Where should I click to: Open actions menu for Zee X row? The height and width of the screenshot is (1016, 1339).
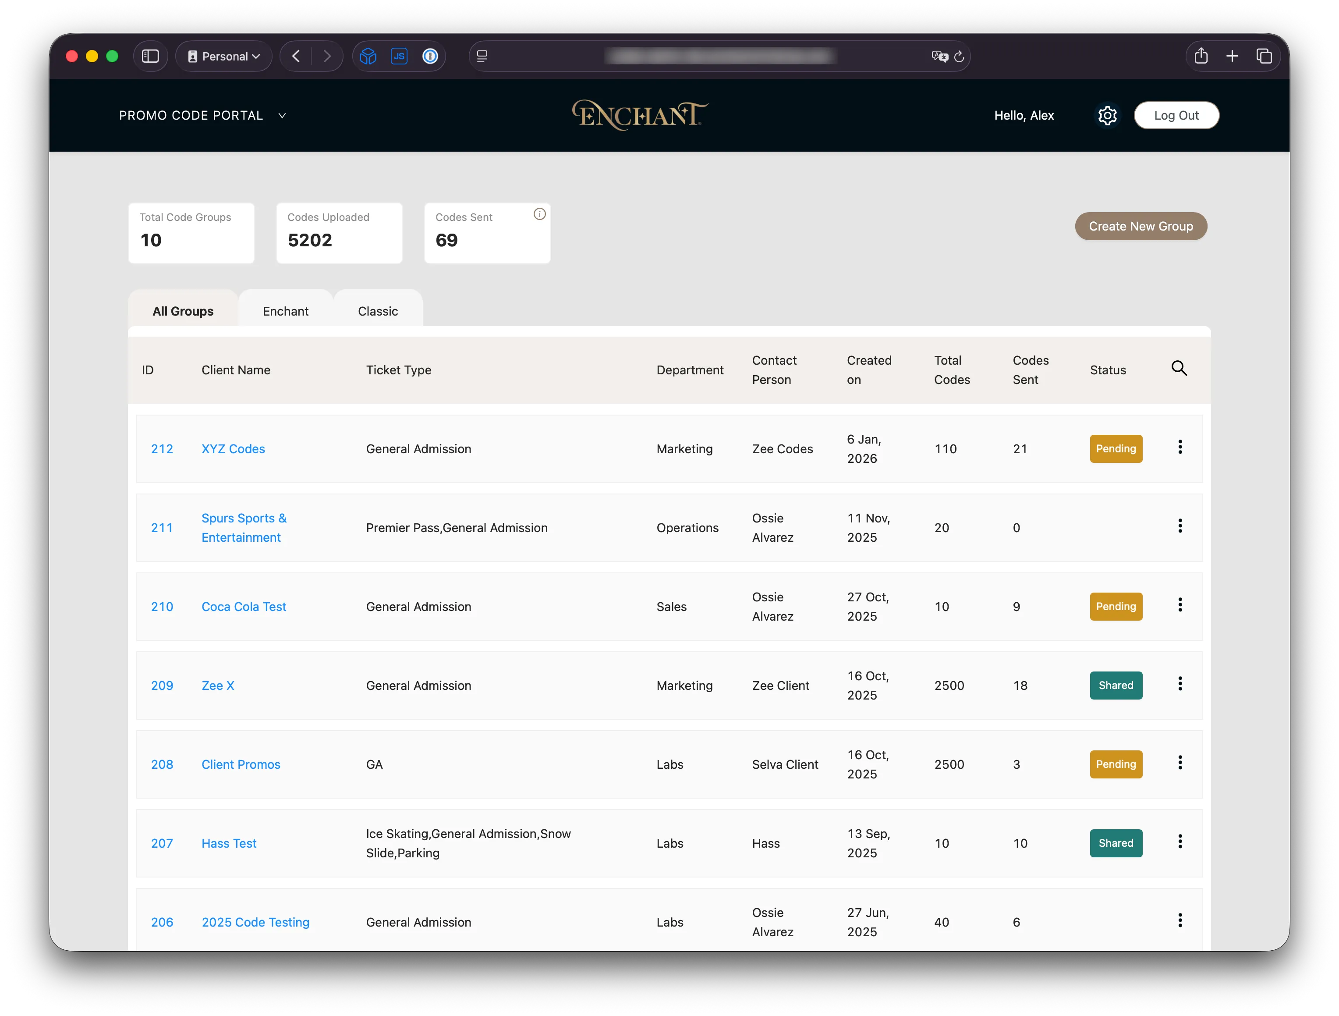1180,684
